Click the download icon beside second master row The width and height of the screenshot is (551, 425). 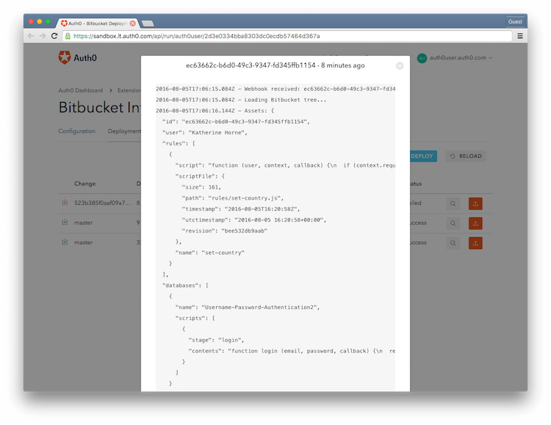[65, 222]
